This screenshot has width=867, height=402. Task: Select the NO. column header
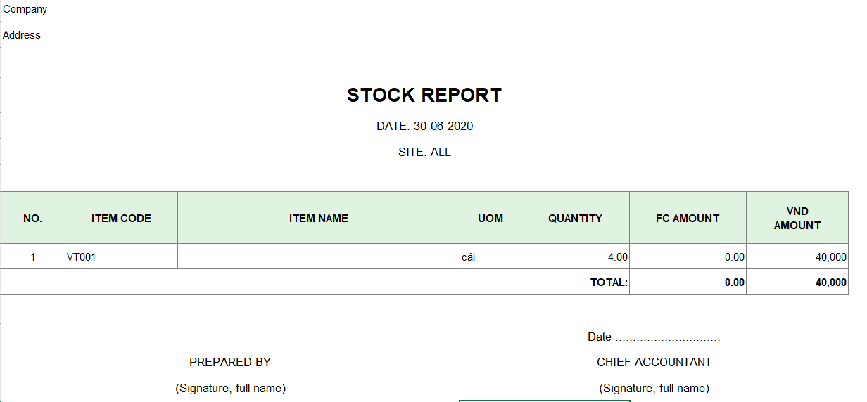click(33, 219)
